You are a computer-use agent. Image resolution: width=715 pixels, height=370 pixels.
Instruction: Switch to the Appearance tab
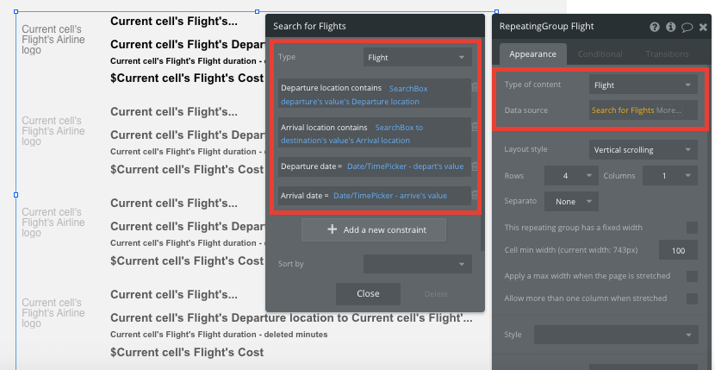(532, 53)
